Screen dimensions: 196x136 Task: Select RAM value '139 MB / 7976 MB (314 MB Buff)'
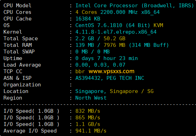point(122,45)
